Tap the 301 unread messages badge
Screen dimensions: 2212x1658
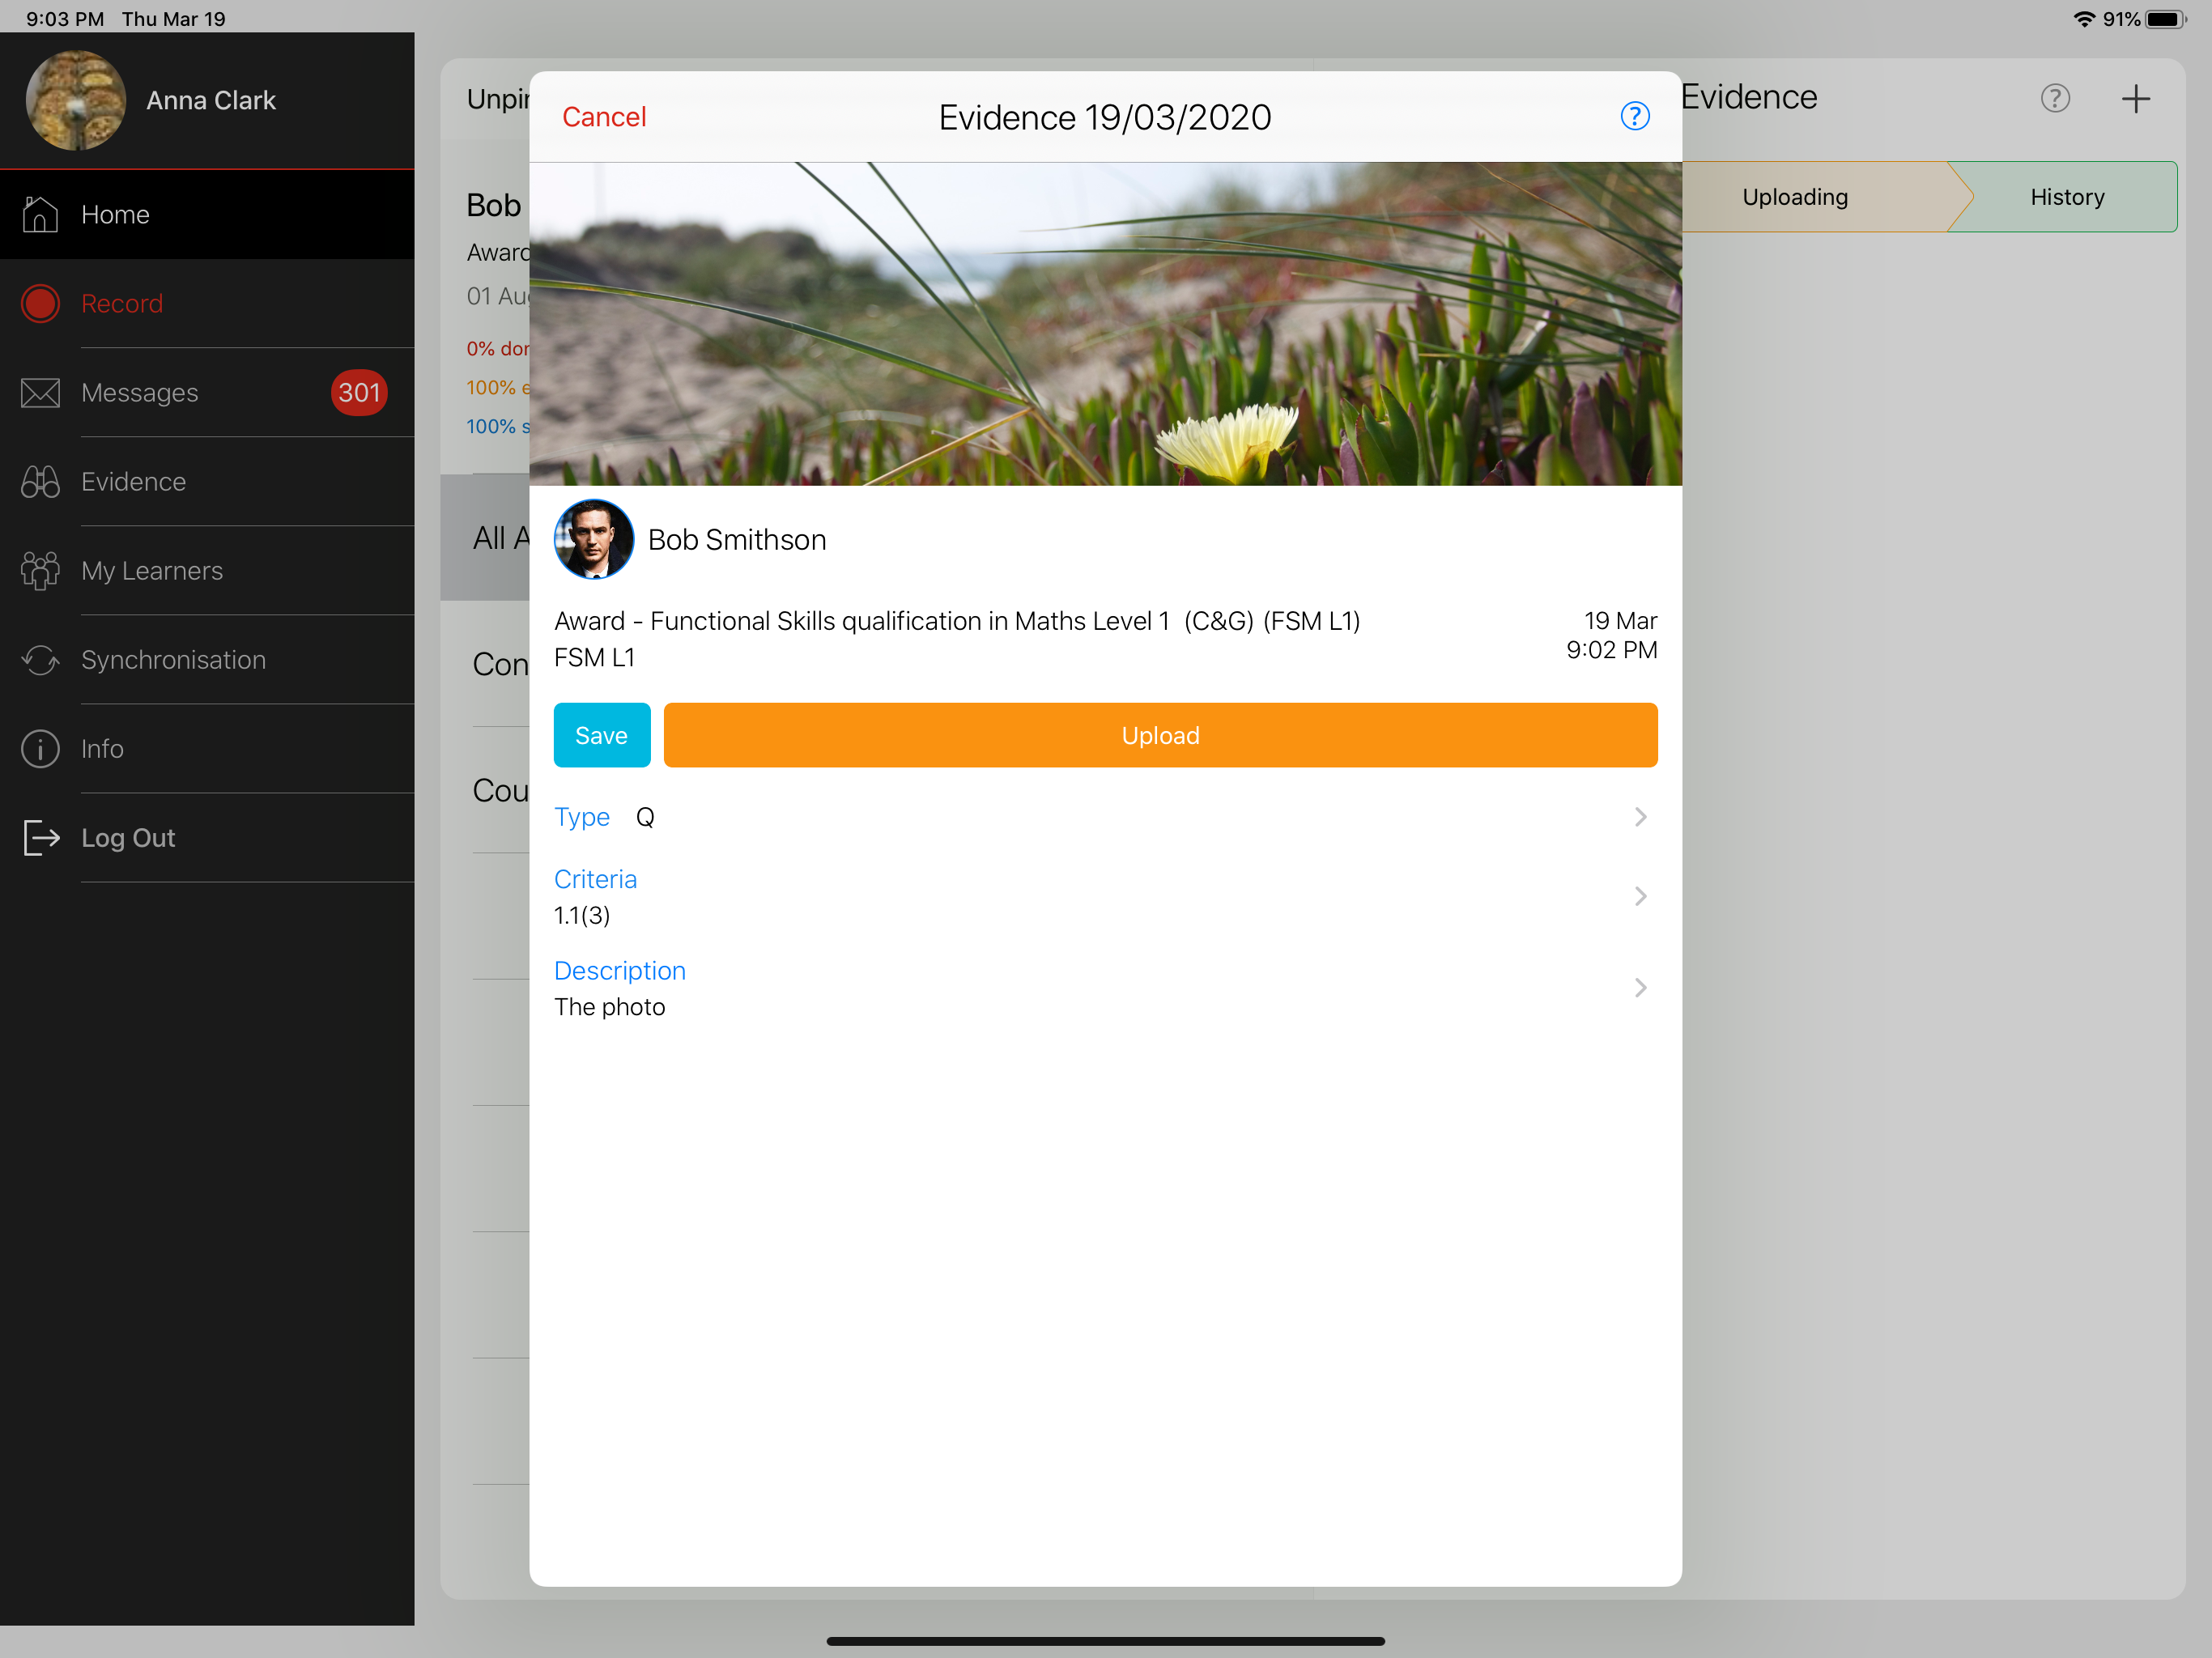pyautogui.click(x=358, y=392)
